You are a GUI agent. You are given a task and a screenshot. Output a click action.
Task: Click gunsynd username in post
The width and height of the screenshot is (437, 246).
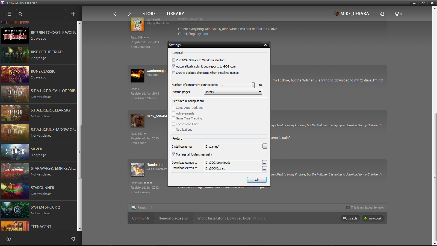[153, 19]
